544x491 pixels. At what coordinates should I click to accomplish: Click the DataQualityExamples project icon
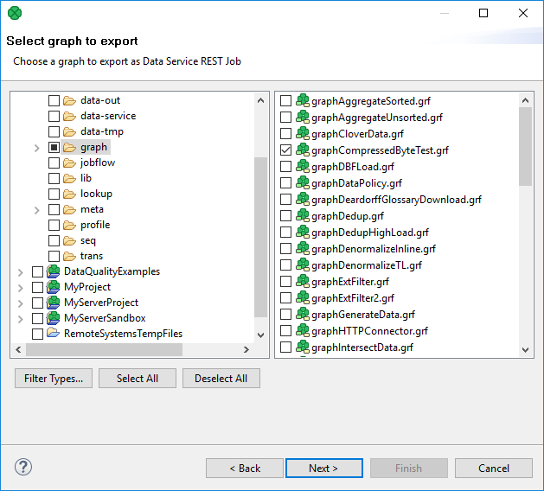54,271
